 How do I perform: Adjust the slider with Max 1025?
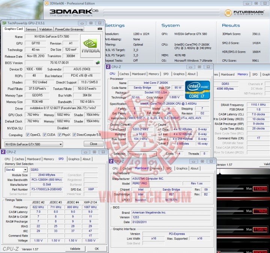point(230,188)
